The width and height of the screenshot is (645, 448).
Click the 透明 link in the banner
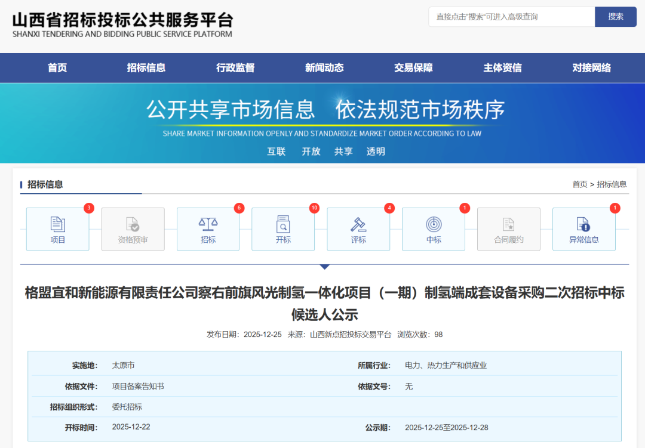pos(376,151)
